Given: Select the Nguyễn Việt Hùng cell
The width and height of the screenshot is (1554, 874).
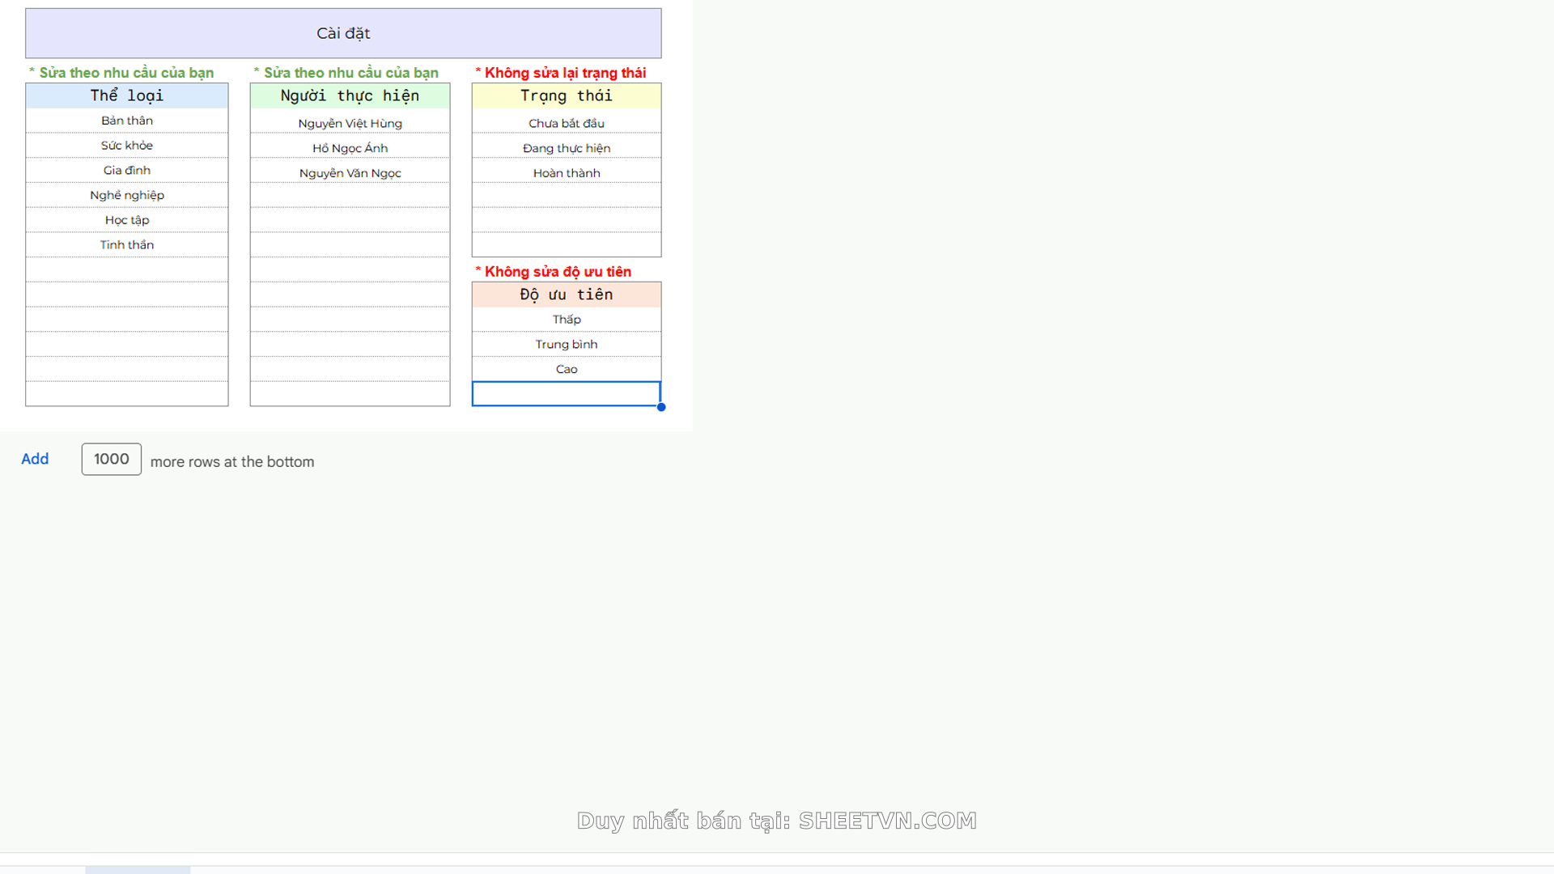Looking at the screenshot, I should [x=350, y=123].
